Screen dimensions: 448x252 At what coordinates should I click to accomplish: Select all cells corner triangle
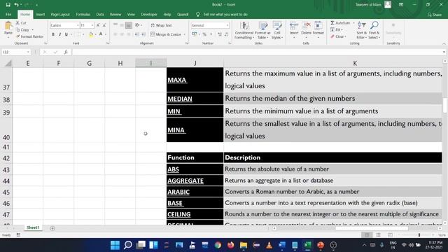8,63
